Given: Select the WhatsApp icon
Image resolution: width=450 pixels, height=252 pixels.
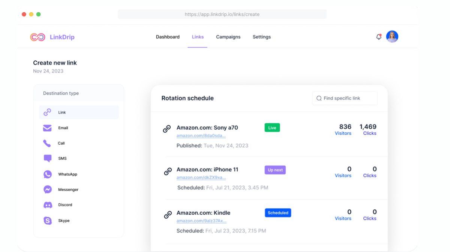Looking at the screenshot, I should click(48, 174).
